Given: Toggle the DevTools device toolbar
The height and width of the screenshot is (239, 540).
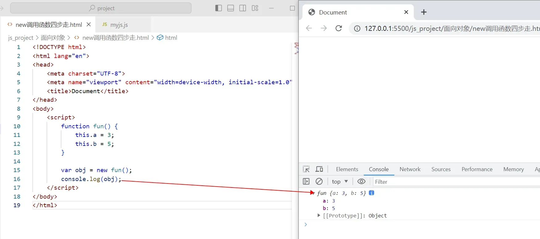Looking at the screenshot, I should click(319, 169).
